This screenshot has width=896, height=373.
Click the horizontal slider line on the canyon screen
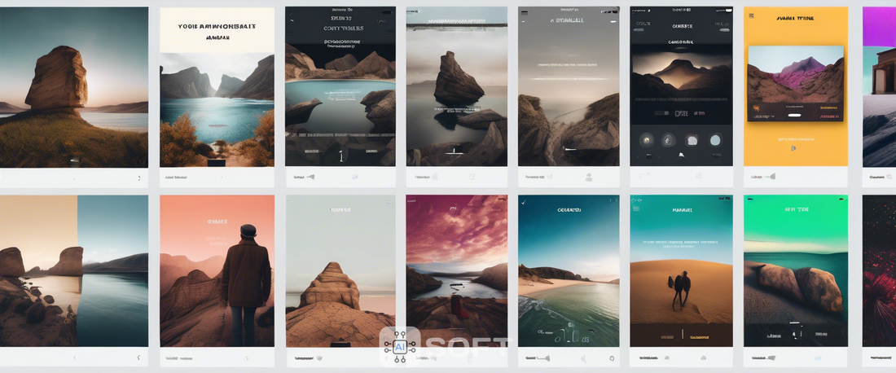[569, 78]
